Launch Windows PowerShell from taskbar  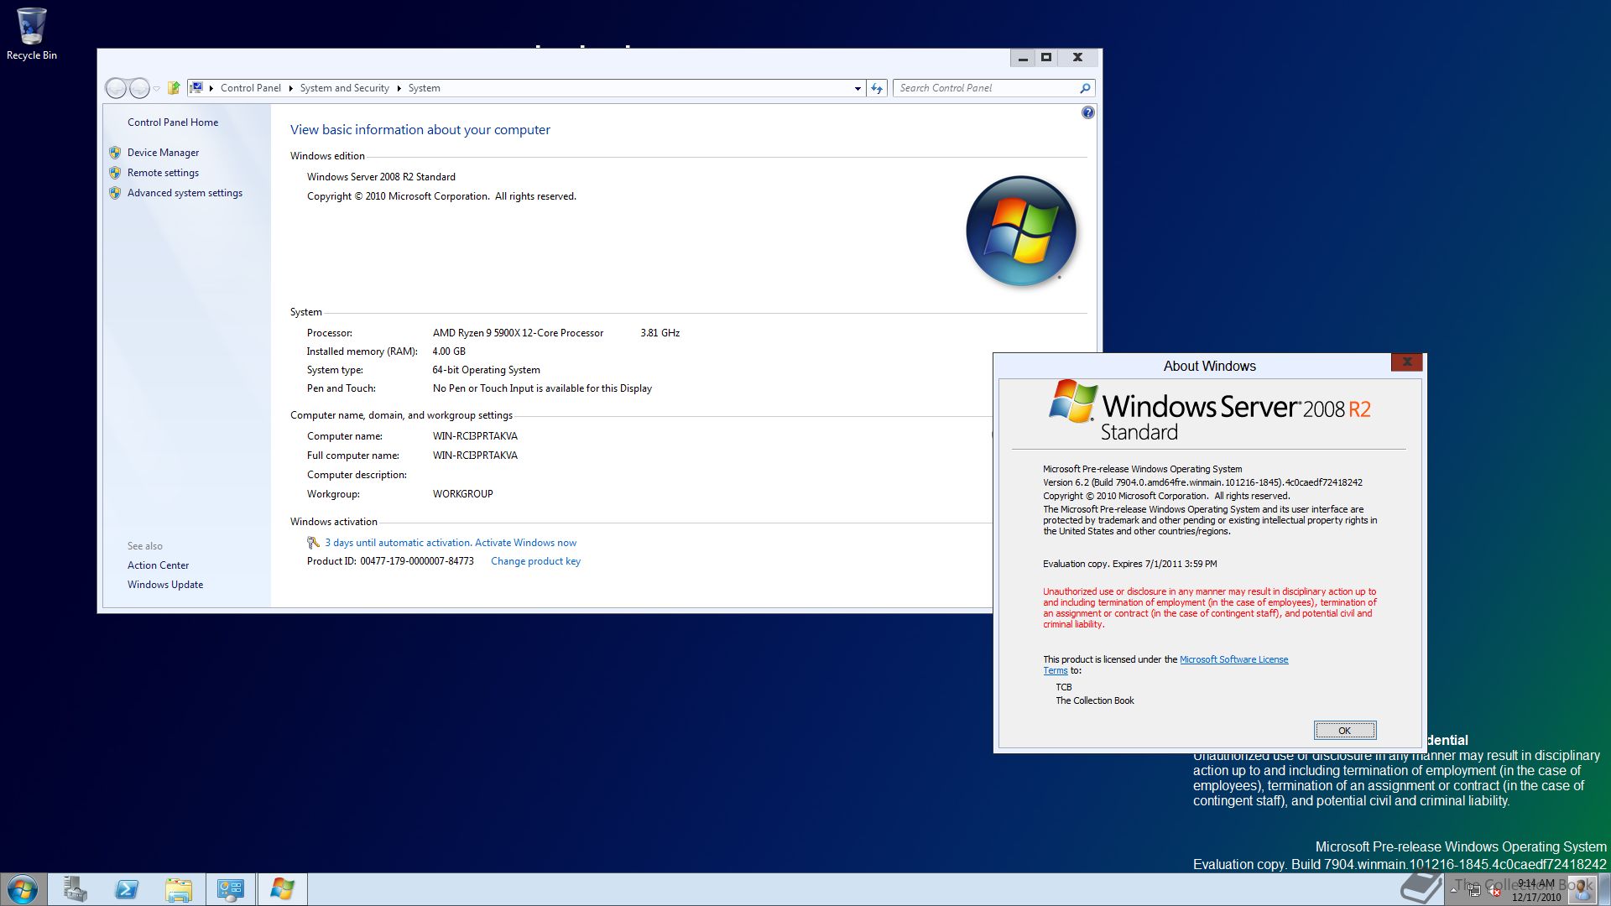[x=127, y=889]
